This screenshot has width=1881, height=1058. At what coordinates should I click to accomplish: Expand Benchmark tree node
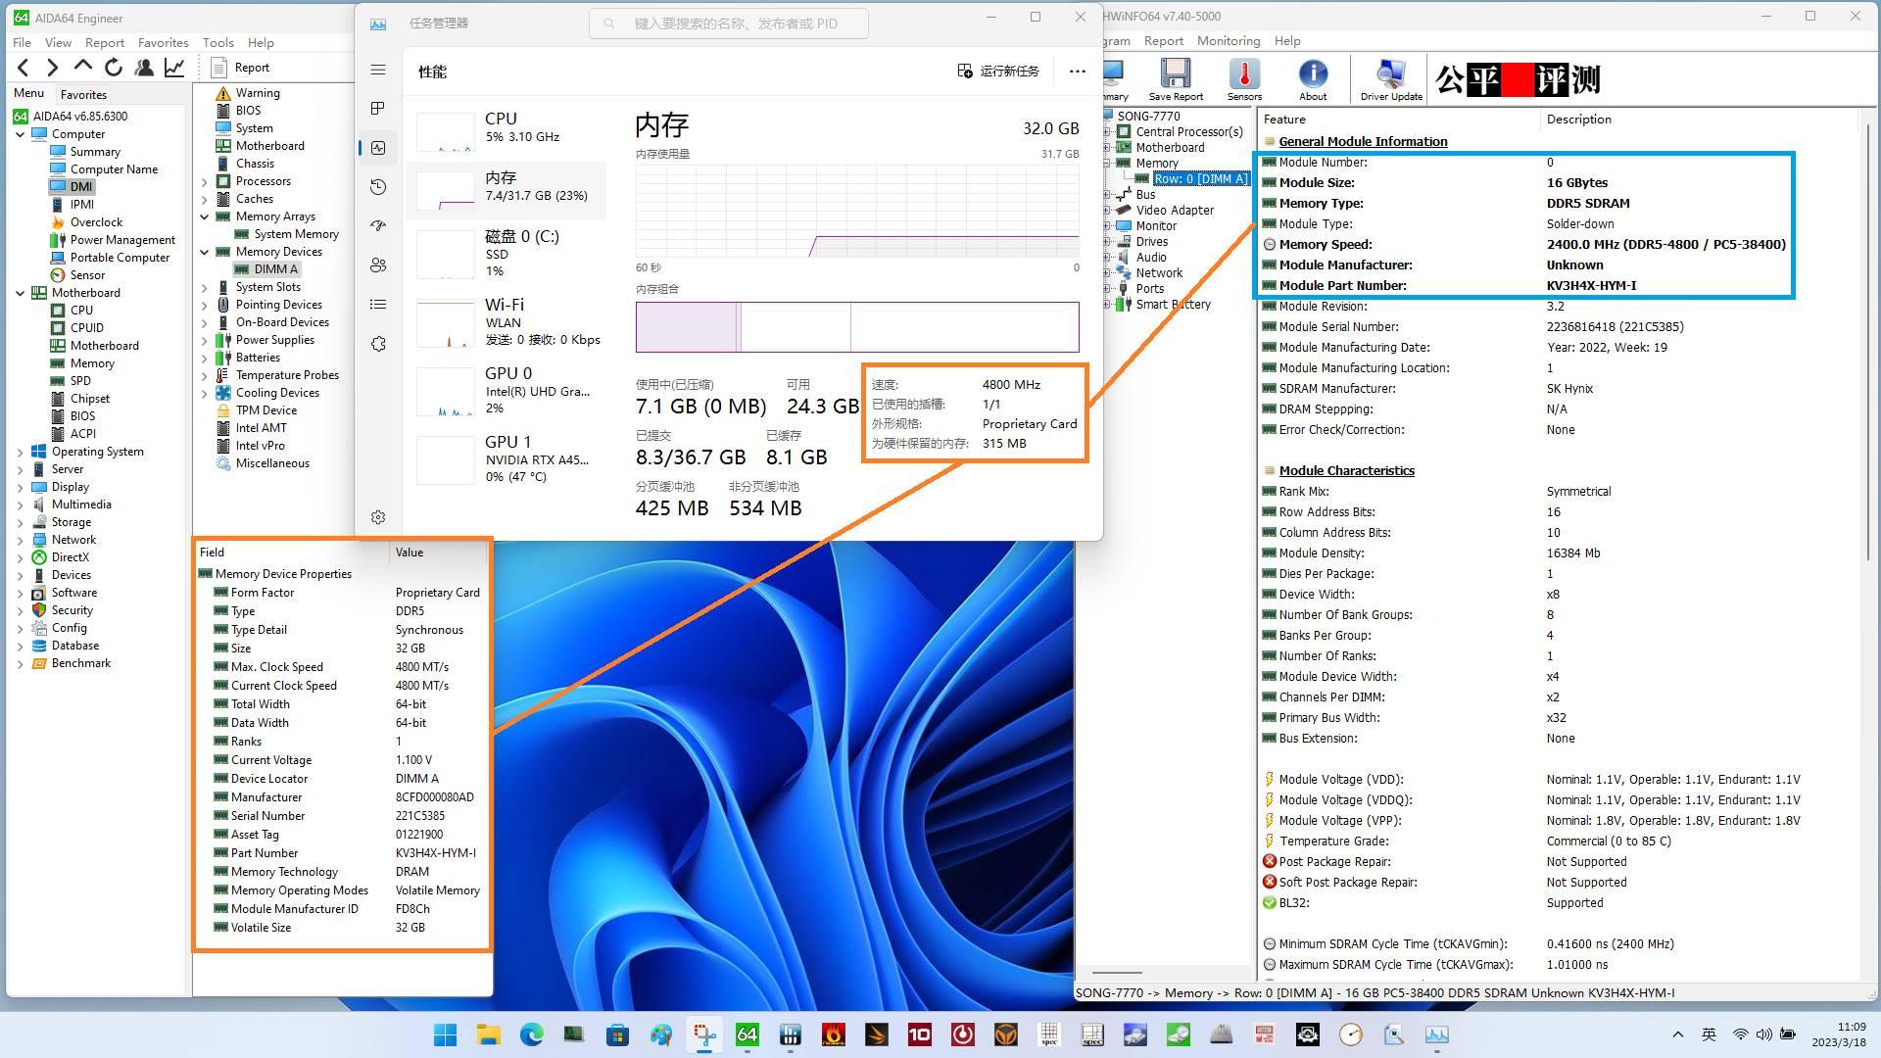pyautogui.click(x=21, y=663)
